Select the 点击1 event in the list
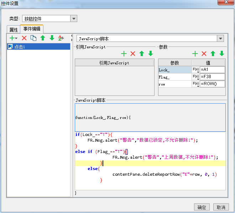The image size is (235, 213). 38,47
